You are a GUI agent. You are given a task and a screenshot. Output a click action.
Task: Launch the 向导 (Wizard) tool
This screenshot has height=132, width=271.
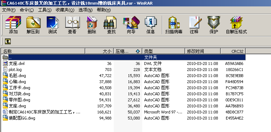tap(131, 22)
